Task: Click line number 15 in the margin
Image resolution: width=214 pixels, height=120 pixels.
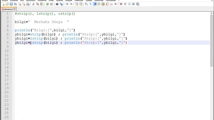Action: pos(7,72)
